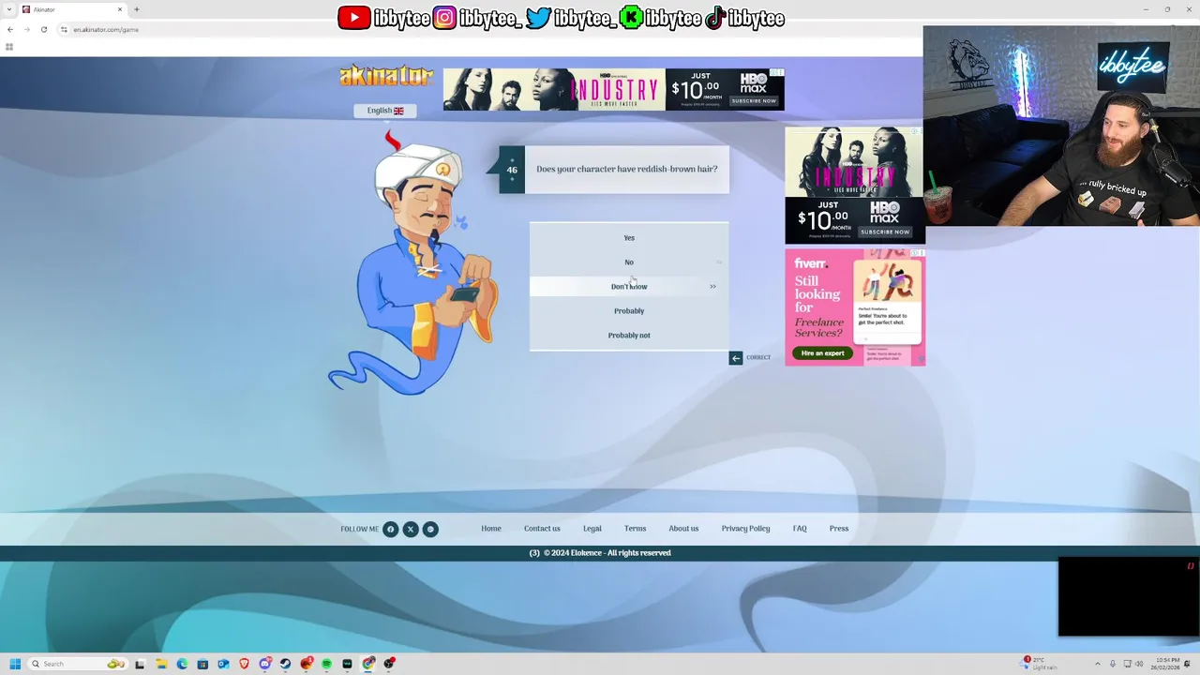Image resolution: width=1200 pixels, height=675 pixels.
Task: Click the en.akinator.com/game address bar
Action: click(106, 29)
